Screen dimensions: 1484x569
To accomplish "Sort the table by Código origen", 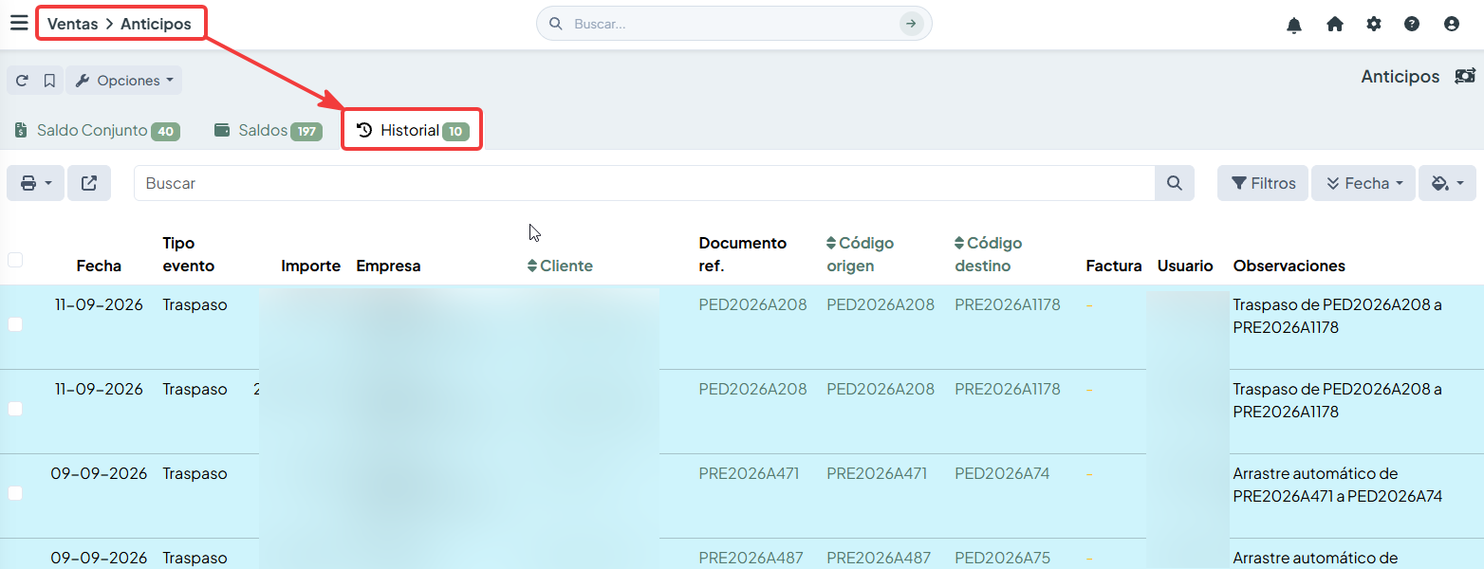I will (861, 254).
